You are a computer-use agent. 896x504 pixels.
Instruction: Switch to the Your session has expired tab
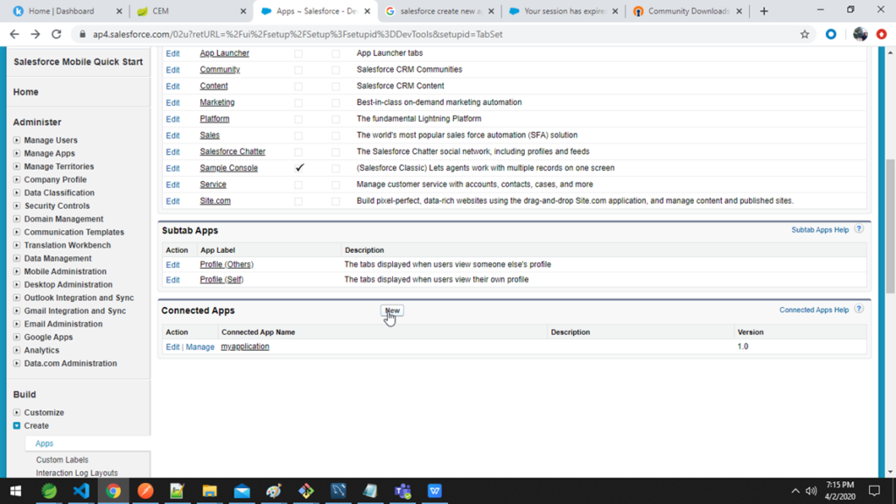[563, 10]
